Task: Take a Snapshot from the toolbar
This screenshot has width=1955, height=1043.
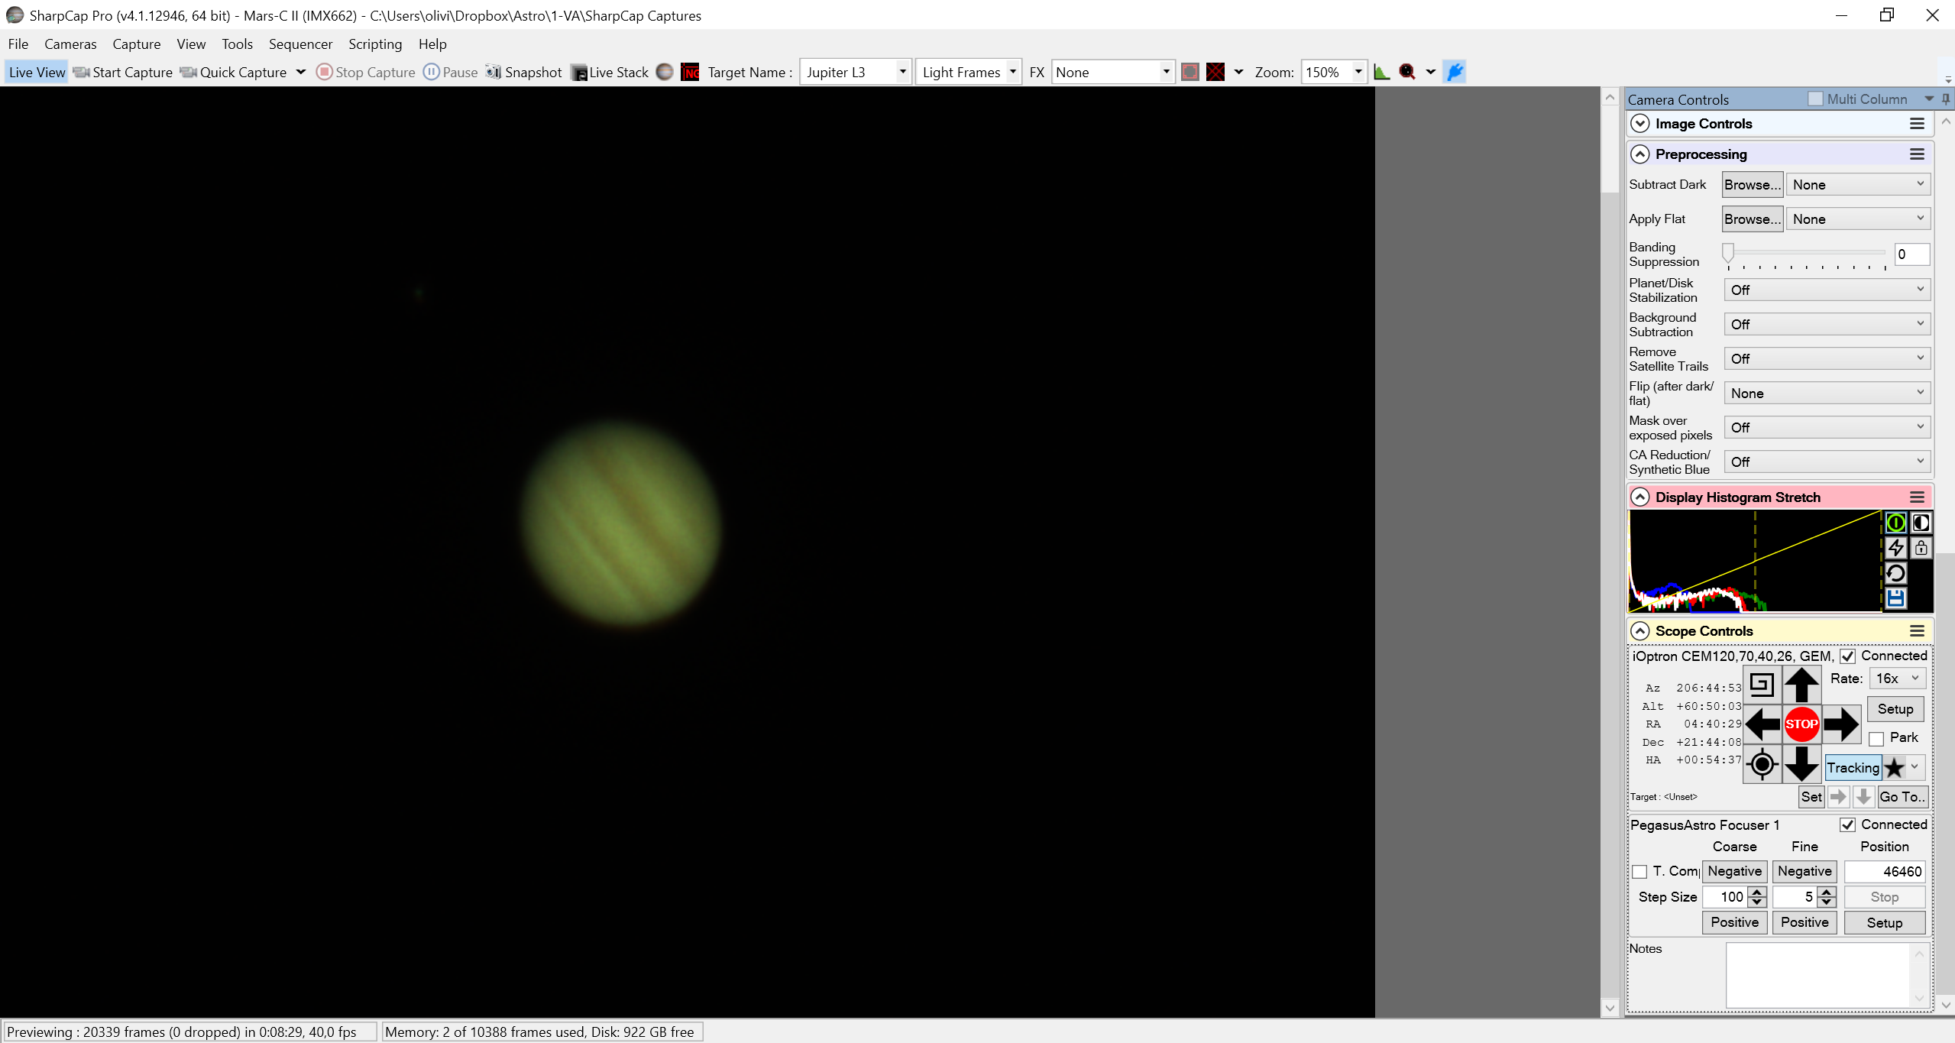Action: (x=524, y=72)
